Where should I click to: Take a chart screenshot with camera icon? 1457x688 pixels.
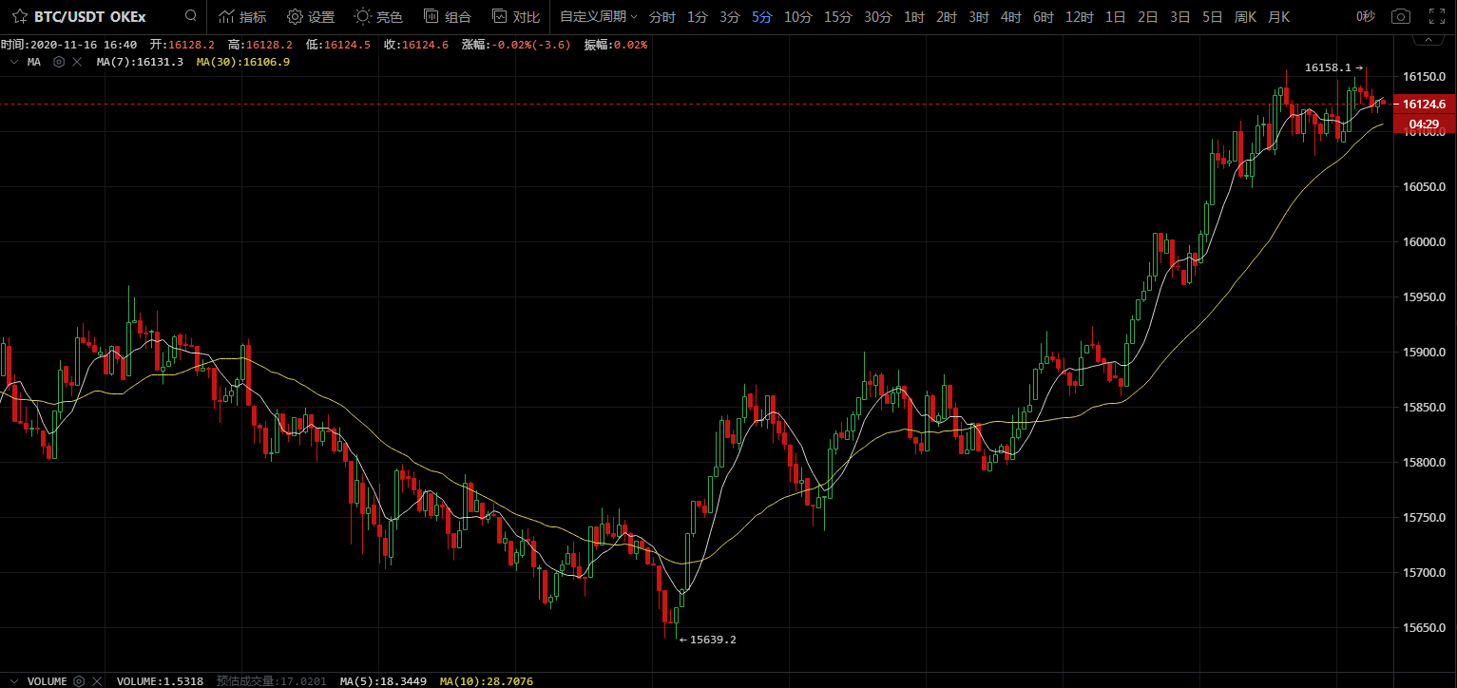tap(1400, 17)
